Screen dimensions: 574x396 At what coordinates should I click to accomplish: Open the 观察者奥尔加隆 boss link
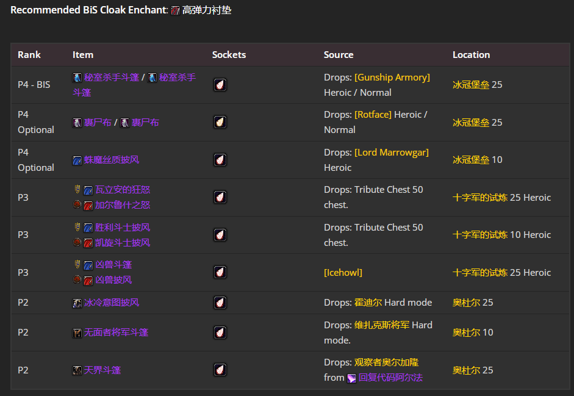click(386, 362)
